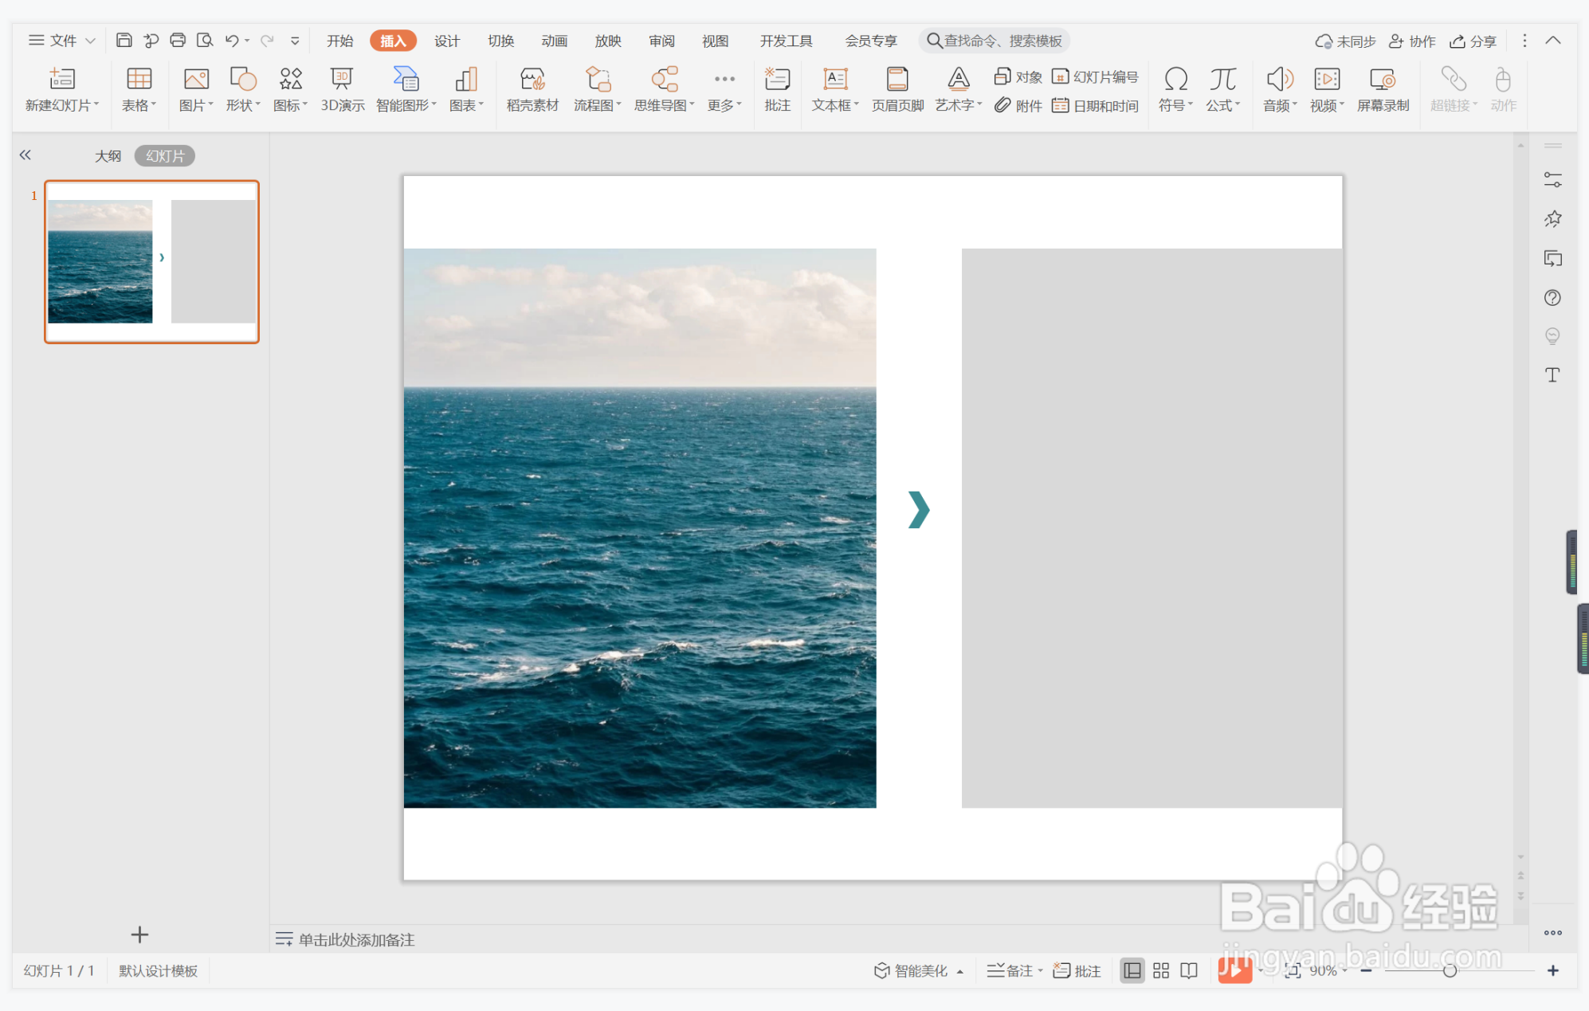Insert a text box icon
The width and height of the screenshot is (1589, 1011).
(834, 79)
